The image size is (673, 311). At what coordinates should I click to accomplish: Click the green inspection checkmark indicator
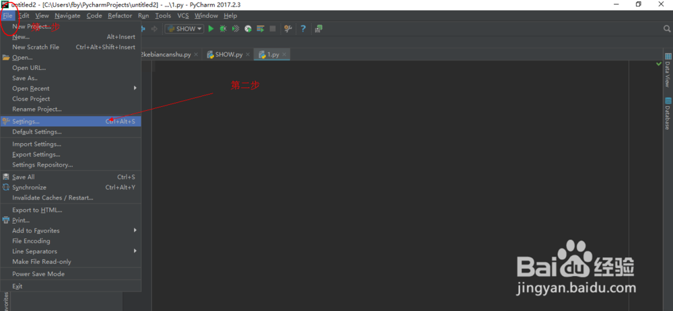pos(659,64)
